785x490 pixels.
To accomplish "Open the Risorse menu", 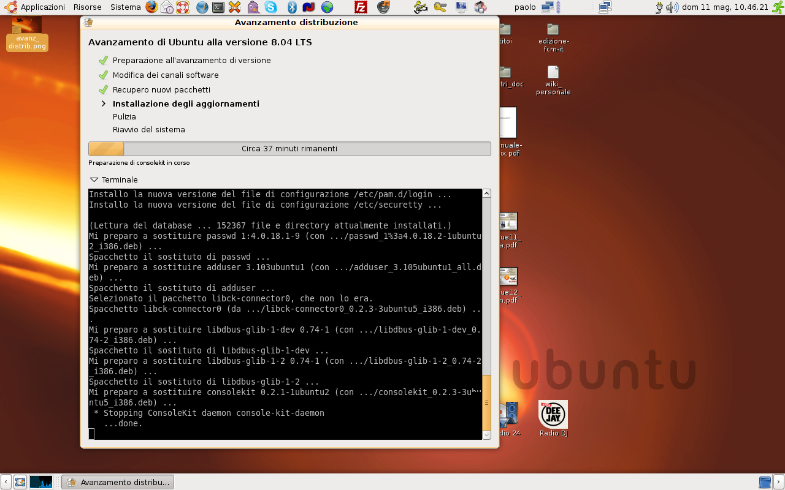I will pyautogui.click(x=88, y=7).
